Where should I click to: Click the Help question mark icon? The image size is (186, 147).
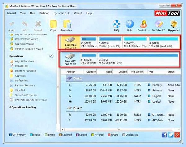pyautogui.click(x=130, y=24)
